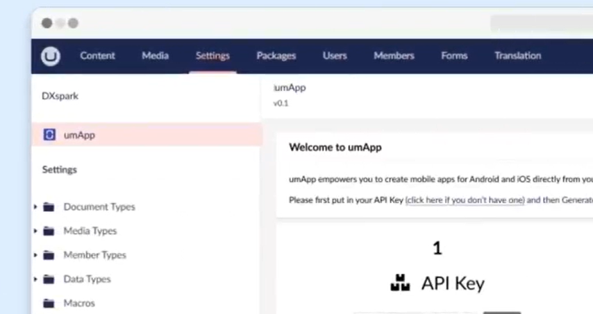This screenshot has width=593, height=314.
Task: Open the Forms section
Action: 454,56
